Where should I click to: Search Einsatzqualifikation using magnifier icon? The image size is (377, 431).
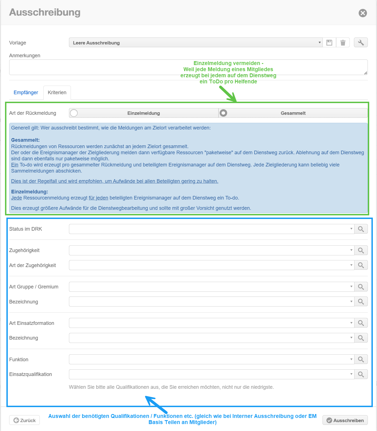point(361,374)
